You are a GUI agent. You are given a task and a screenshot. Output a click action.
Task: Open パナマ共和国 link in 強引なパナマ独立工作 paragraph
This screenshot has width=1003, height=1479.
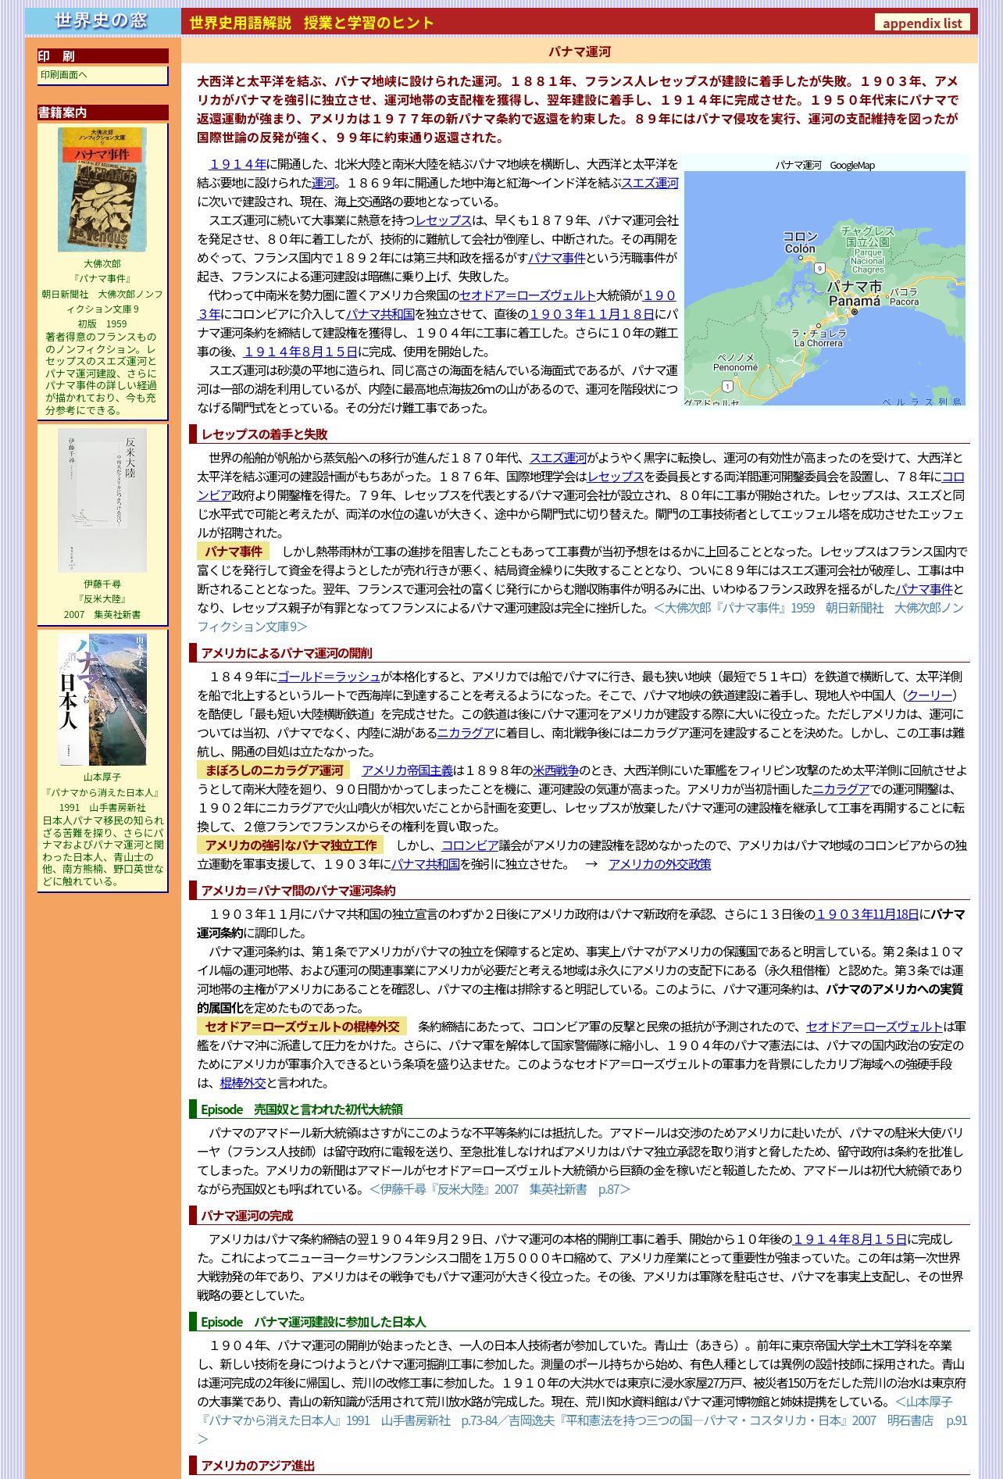coord(425,864)
